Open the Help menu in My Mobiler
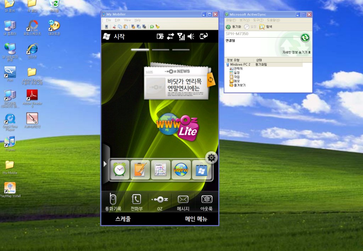 [x=138, y=20]
